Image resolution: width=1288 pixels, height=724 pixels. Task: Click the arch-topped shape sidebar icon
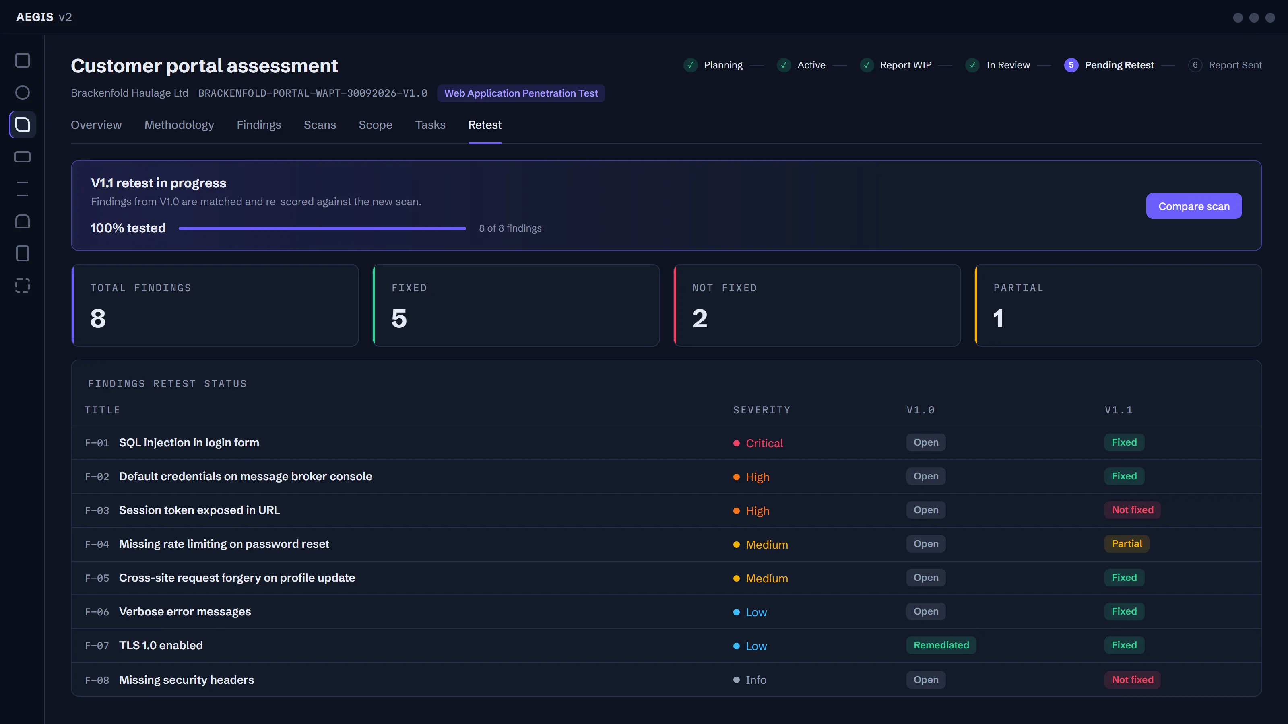pos(23,221)
